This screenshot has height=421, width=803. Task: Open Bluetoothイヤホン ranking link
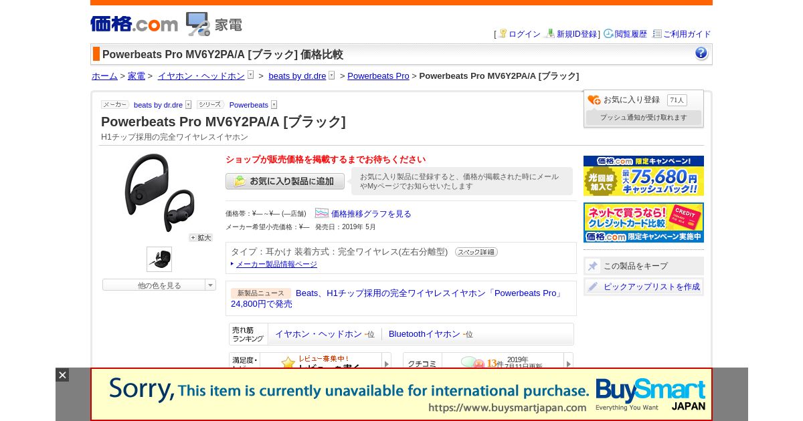pyautogui.click(x=424, y=334)
